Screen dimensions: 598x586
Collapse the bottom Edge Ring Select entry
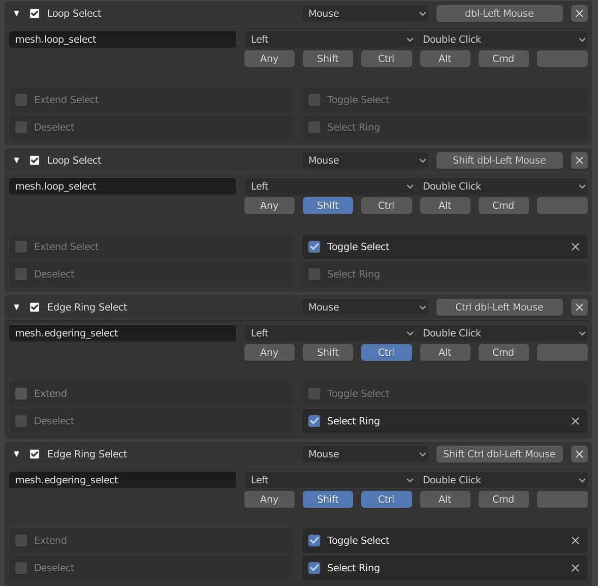(x=16, y=454)
